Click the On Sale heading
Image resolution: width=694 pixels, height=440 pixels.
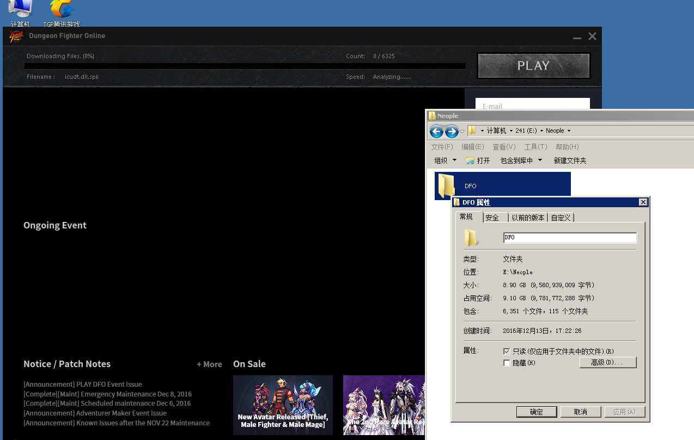click(249, 364)
